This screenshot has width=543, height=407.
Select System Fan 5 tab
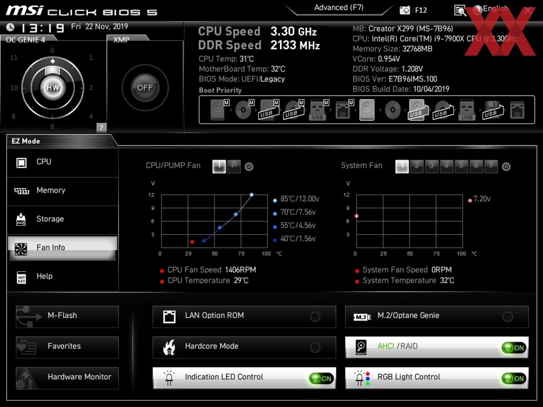[x=461, y=166]
